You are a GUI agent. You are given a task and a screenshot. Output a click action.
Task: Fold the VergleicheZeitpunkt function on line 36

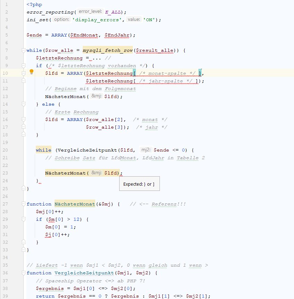(x=23, y=273)
